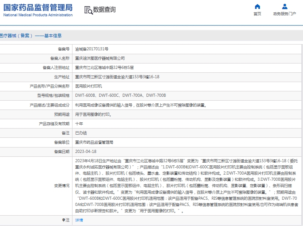The image size is (303, 228).
Task: Click the 备案号 row label
Action: click(x=64, y=49)
